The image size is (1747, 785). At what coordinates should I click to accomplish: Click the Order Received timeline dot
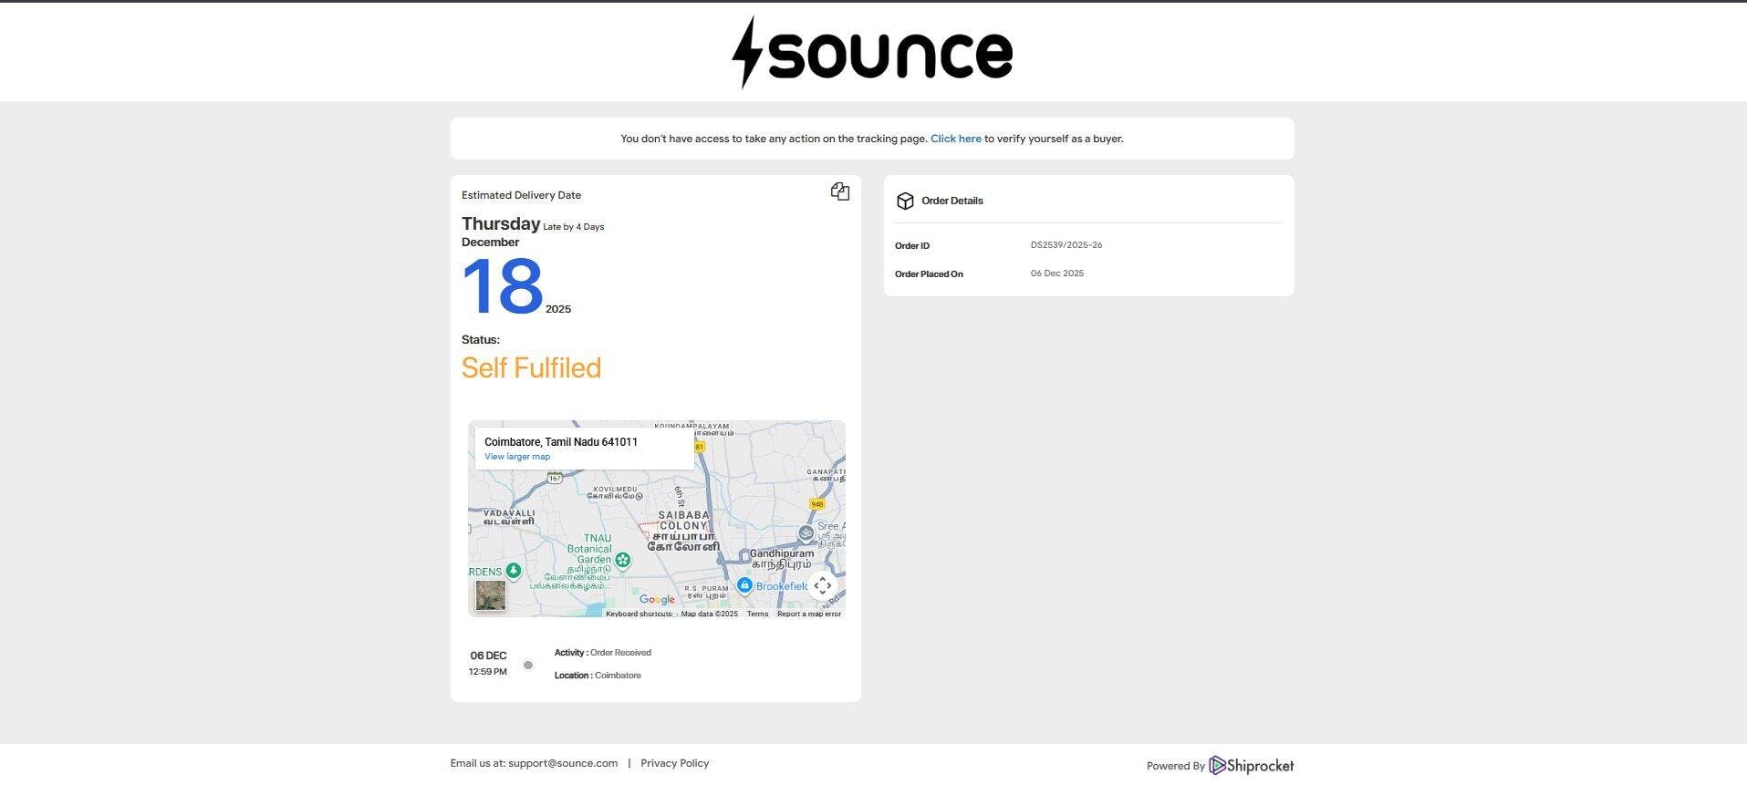click(x=527, y=666)
